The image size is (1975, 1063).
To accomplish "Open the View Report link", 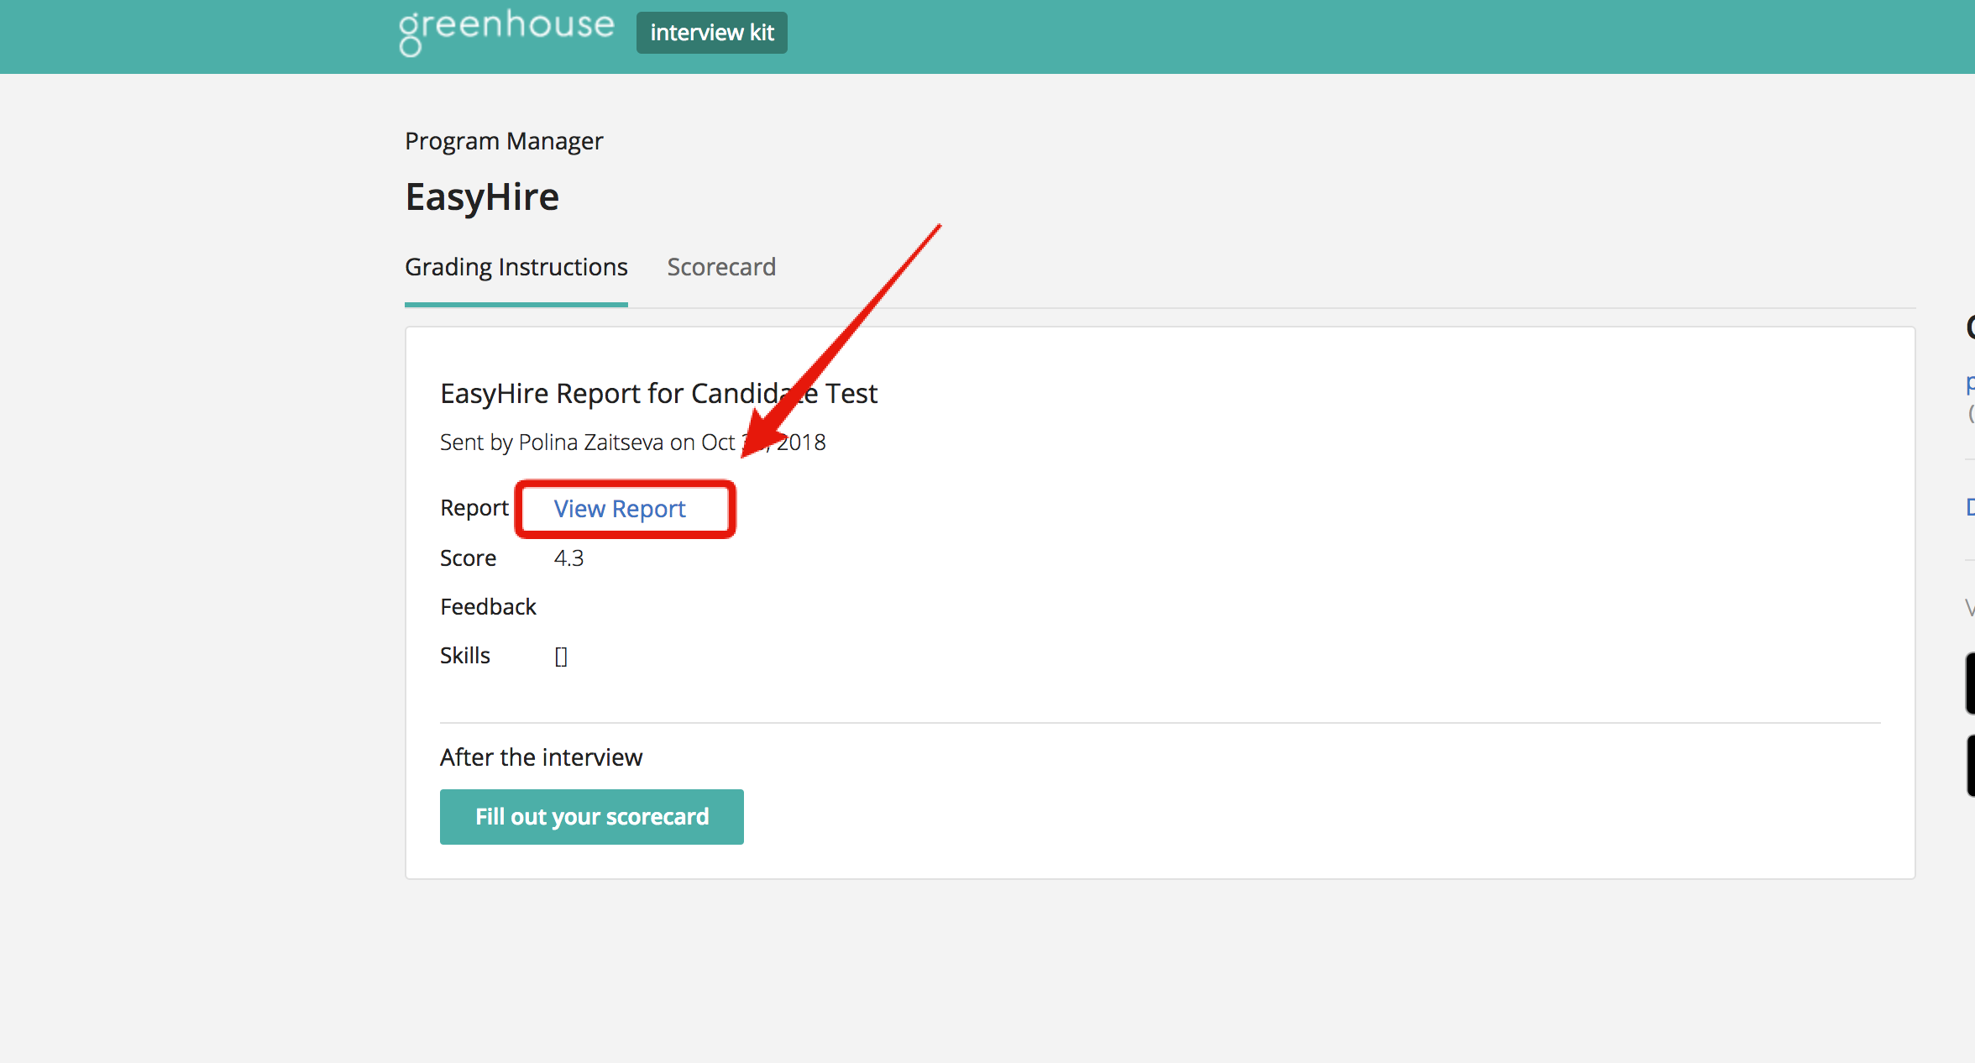I will click(x=619, y=509).
